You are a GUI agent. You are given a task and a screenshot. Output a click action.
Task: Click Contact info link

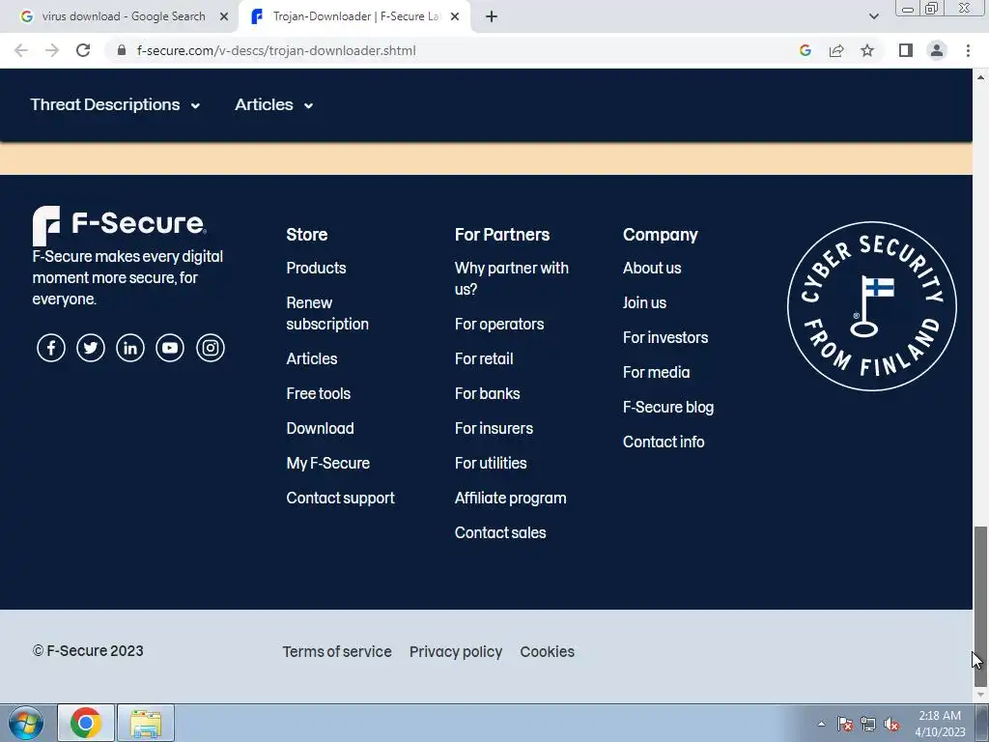click(x=664, y=442)
